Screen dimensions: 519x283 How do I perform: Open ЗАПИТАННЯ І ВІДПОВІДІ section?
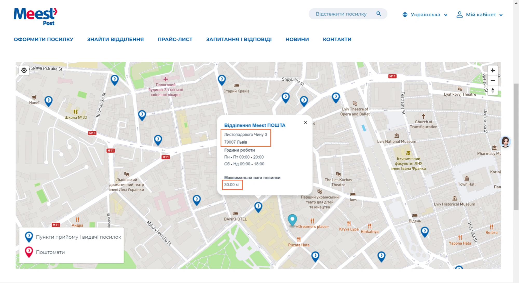coord(239,39)
